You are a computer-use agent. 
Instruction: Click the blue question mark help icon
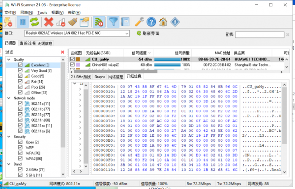151,22
